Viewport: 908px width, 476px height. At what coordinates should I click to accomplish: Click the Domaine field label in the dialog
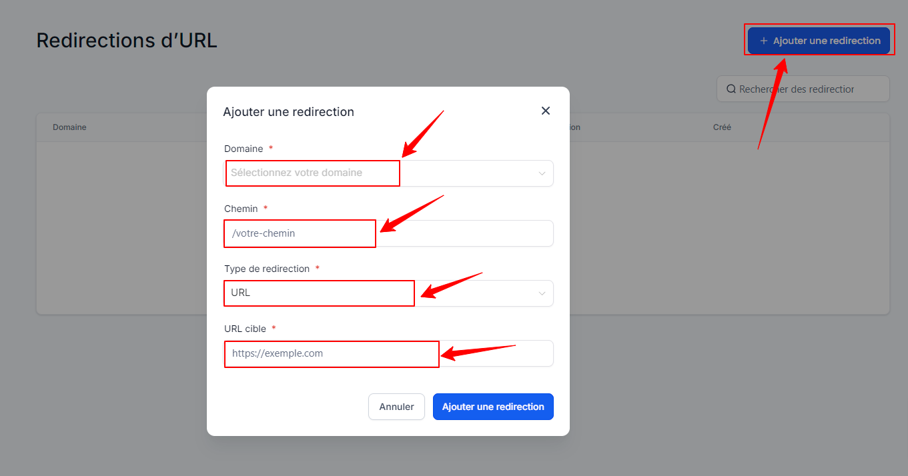(x=244, y=149)
